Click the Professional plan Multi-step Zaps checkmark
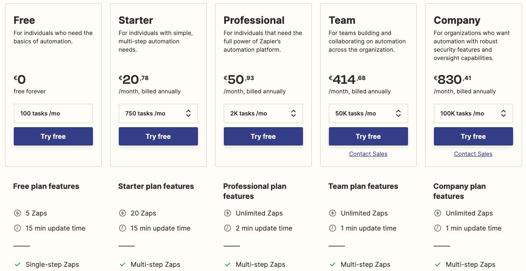The width and height of the screenshot is (526, 271). (228, 264)
